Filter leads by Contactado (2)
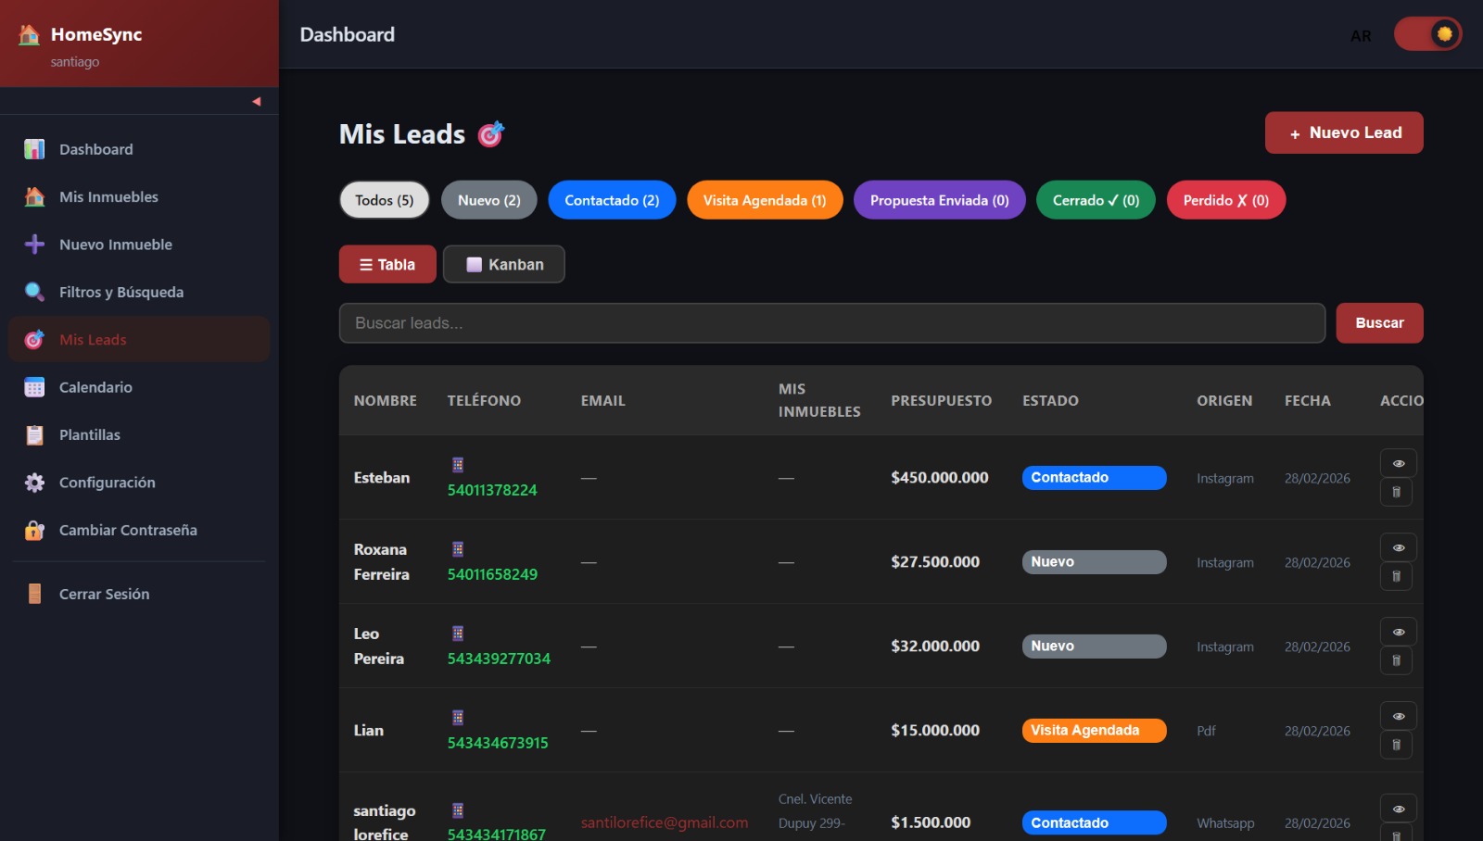1483x841 pixels. point(612,200)
